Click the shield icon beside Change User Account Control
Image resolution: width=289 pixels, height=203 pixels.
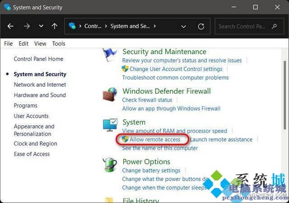(x=125, y=69)
